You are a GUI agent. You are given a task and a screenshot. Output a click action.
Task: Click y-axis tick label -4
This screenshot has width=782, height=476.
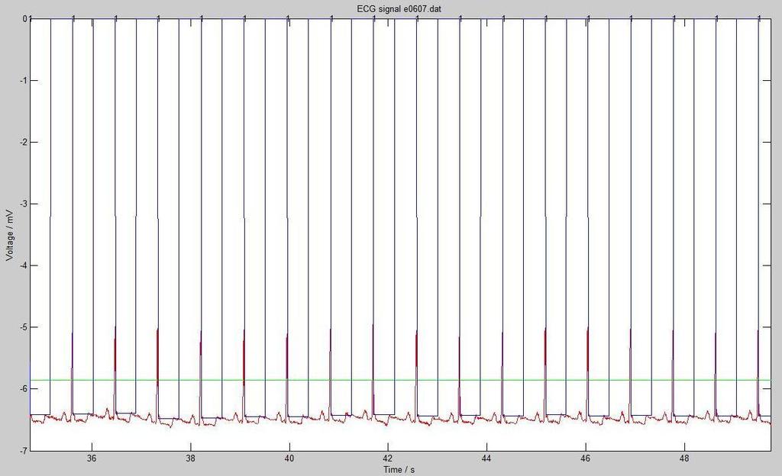pos(23,266)
